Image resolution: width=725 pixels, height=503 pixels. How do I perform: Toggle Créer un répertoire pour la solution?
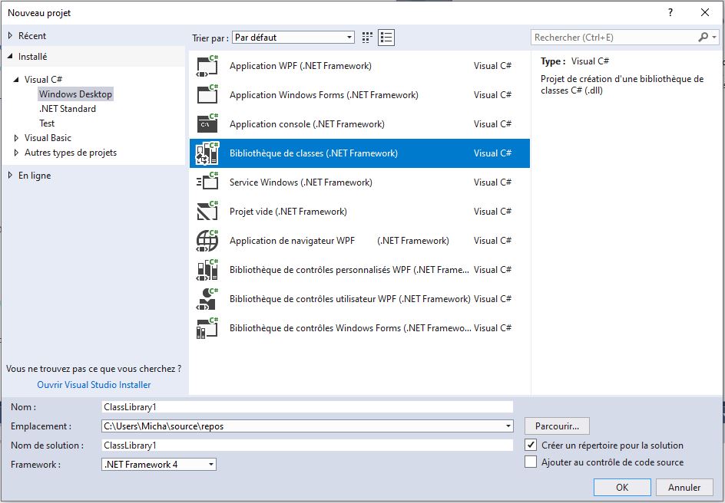point(531,445)
